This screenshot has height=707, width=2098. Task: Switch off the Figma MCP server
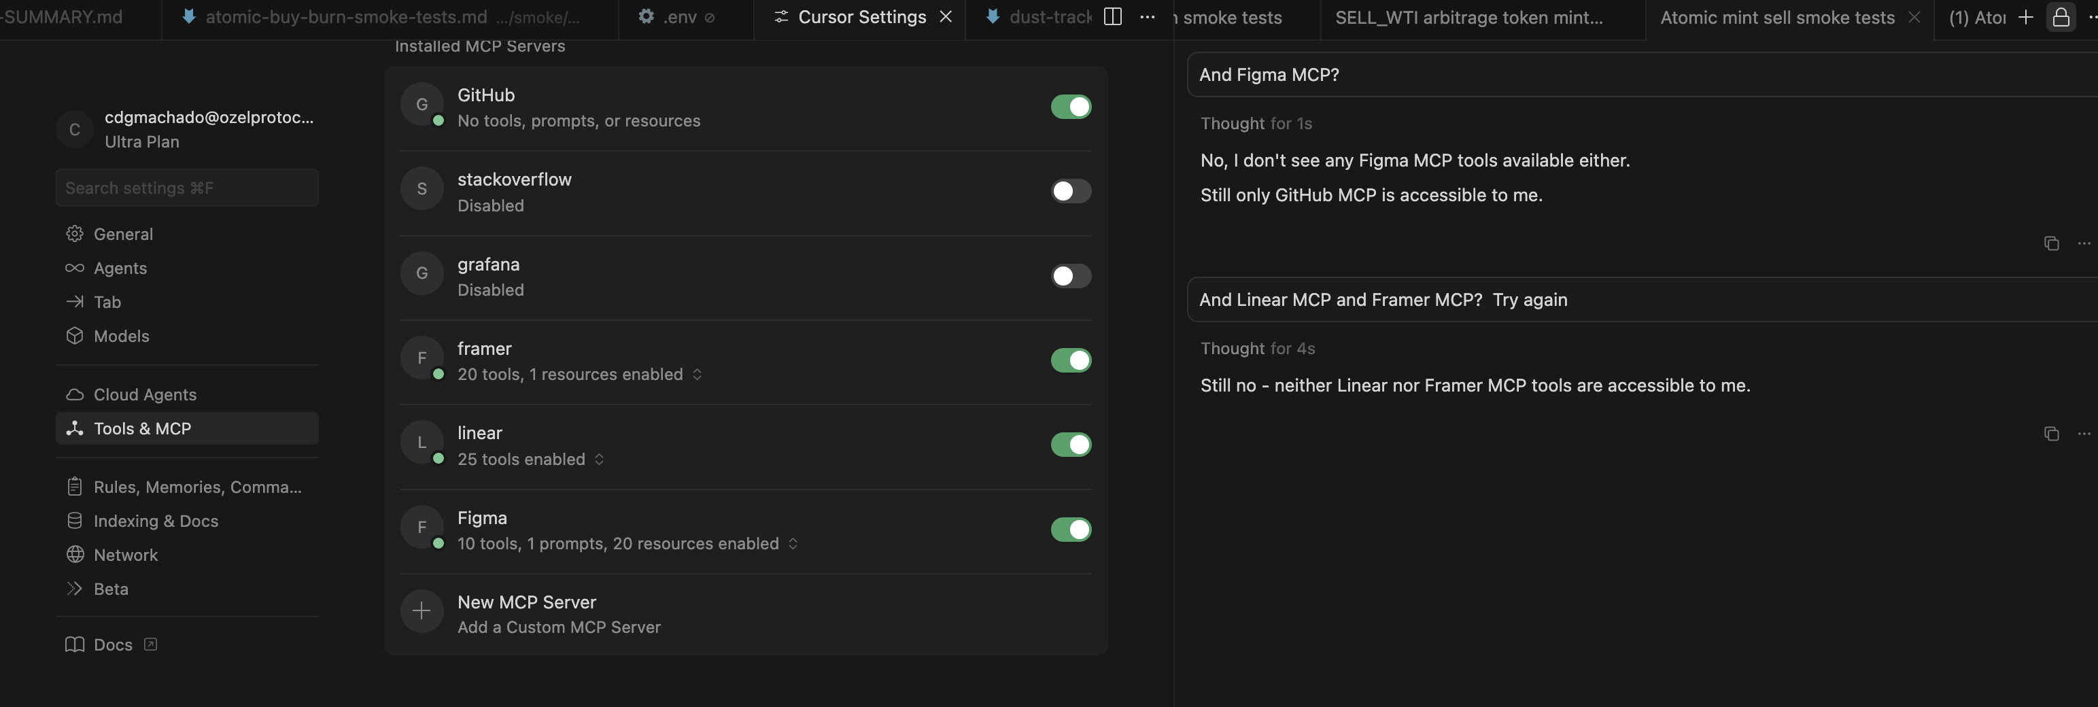point(1070,530)
